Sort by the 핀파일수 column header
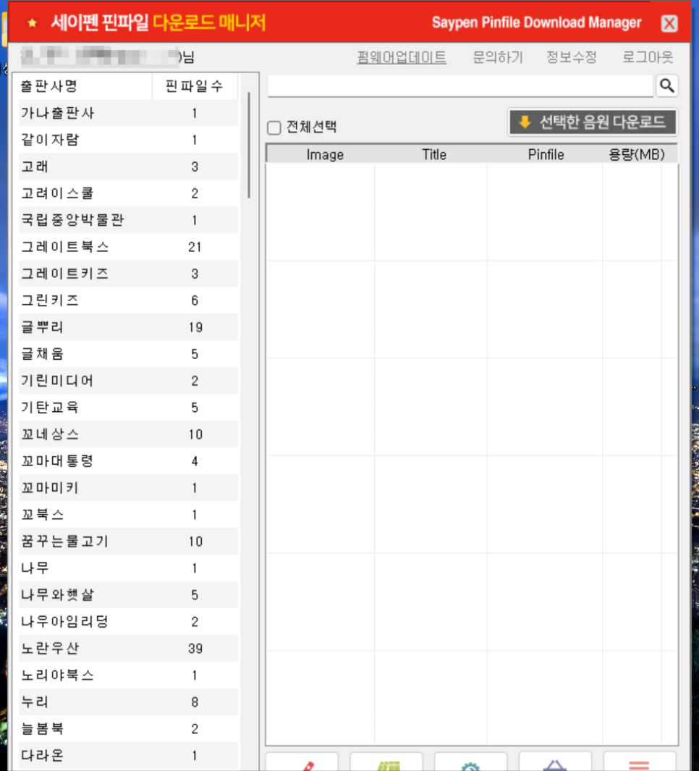The width and height of the screenshot is (699, 771). [195, 87]
